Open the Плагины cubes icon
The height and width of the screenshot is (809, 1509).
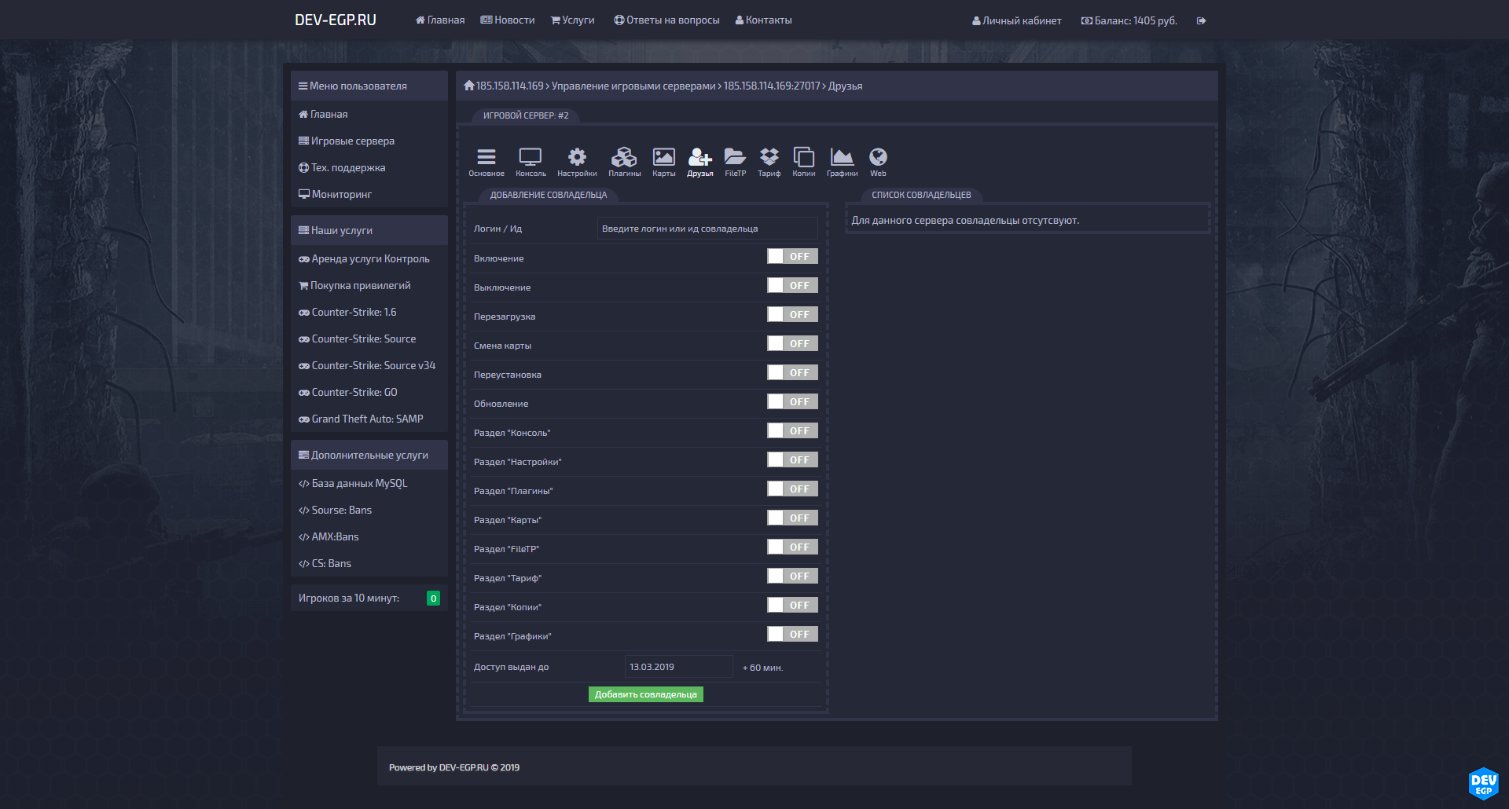point(624,161)
